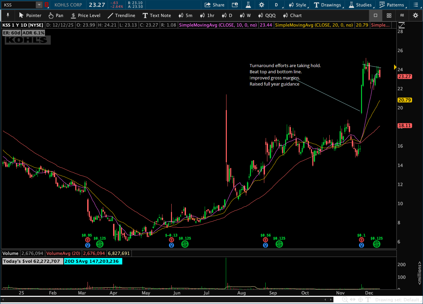Load the QQQ quick chart button
The image size is (423, 304).
[x=267, y=15]
